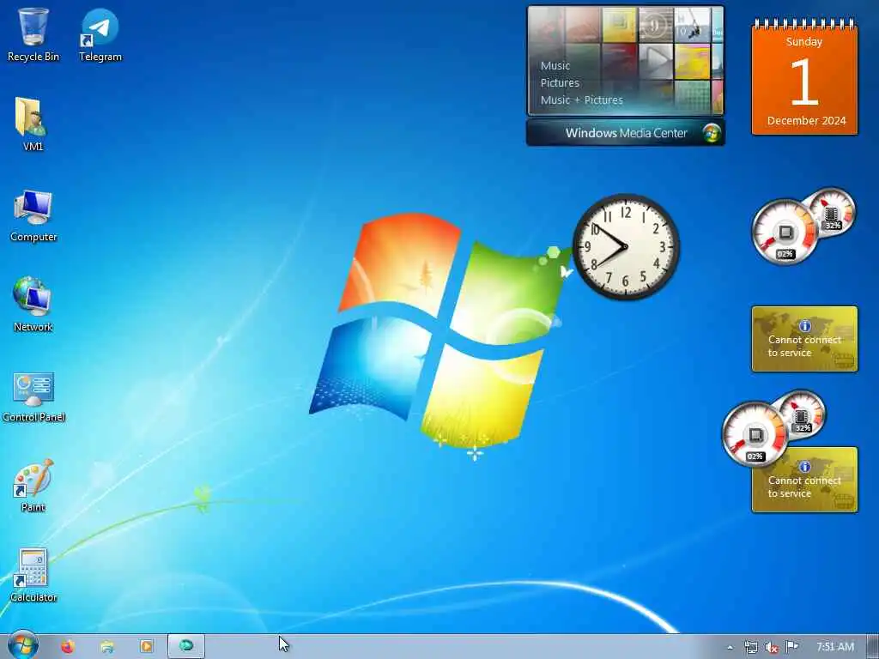Open the taskbar clock showing 7:51 AM

[x=834, y=647]
